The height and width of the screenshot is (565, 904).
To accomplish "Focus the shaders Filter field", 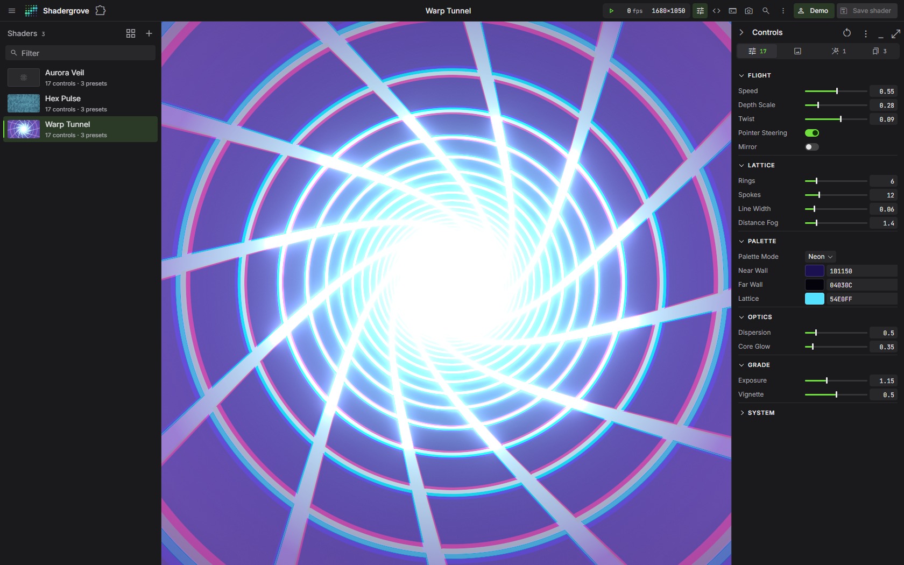I will [x=80, y=53].
